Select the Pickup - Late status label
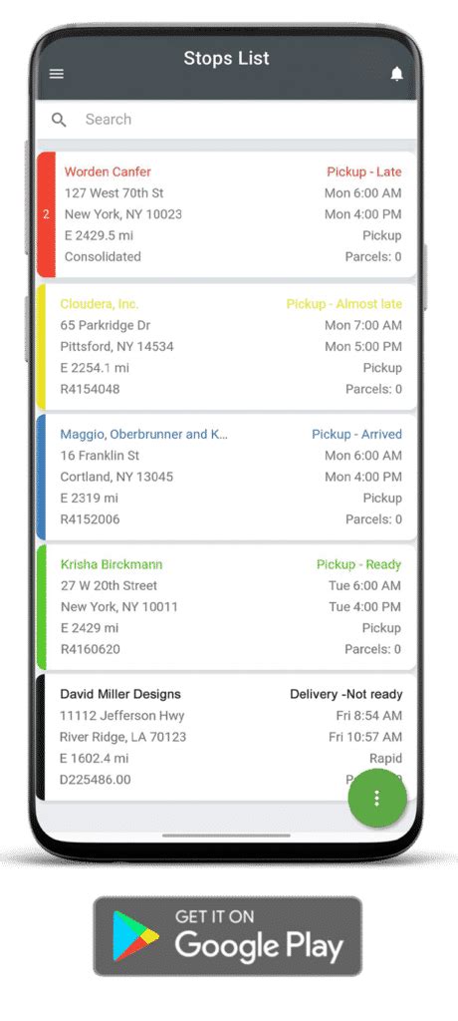 [x=364, y=171]
